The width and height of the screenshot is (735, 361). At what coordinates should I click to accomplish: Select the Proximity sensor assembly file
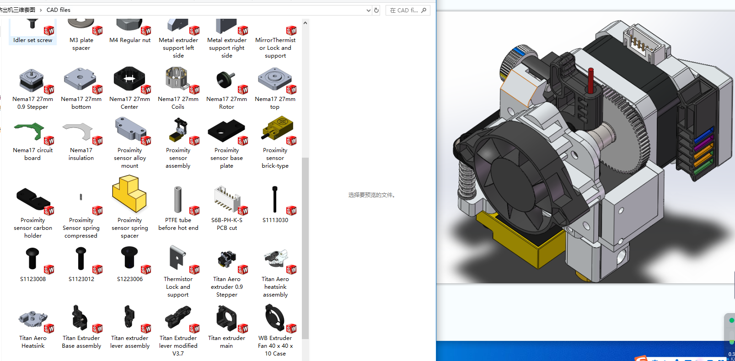coord(178,143)
